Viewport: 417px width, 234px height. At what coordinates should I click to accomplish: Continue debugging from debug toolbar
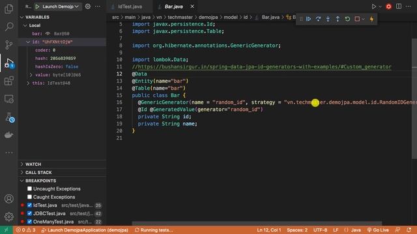tap(308, 19)
